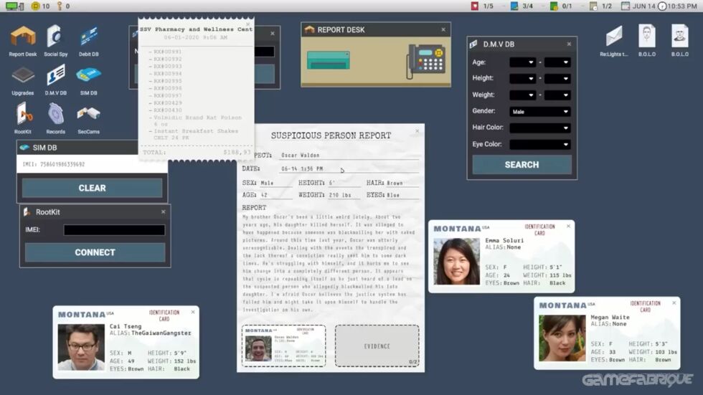Click the 1/2 notes objective icon
The image size is (703, 395).
[x=593, y=6]
